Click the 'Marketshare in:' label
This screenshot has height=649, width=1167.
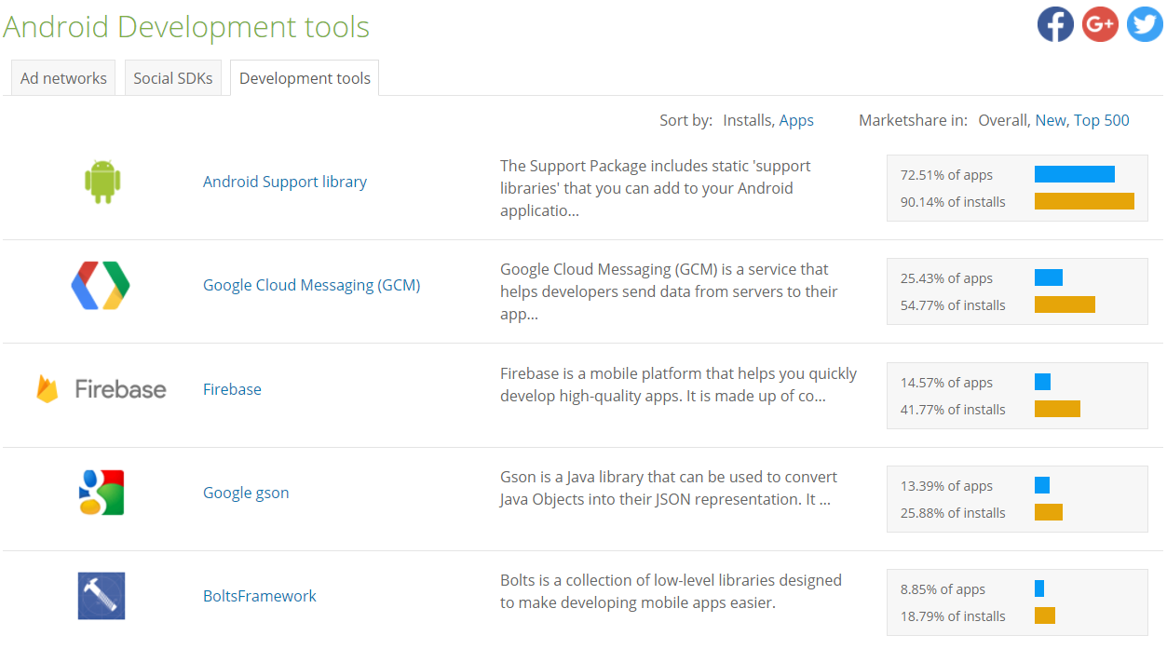[913, 120]
